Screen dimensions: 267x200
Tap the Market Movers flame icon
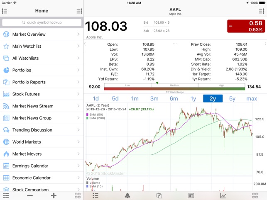coord(6,154)
